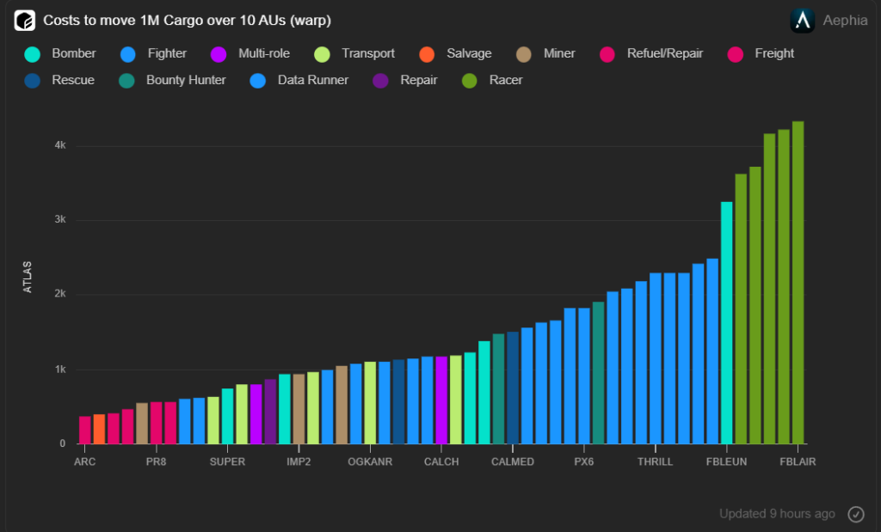Click the Data Runner legend color dot
881x532 pixels.
[x=258, y=81]
